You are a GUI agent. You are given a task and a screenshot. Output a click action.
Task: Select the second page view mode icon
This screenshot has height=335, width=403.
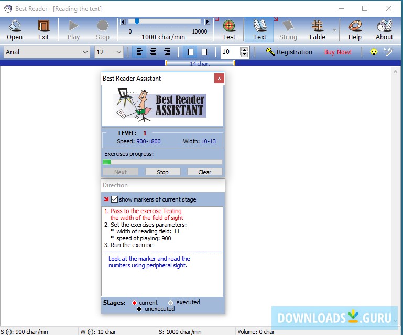pos(204,52)
